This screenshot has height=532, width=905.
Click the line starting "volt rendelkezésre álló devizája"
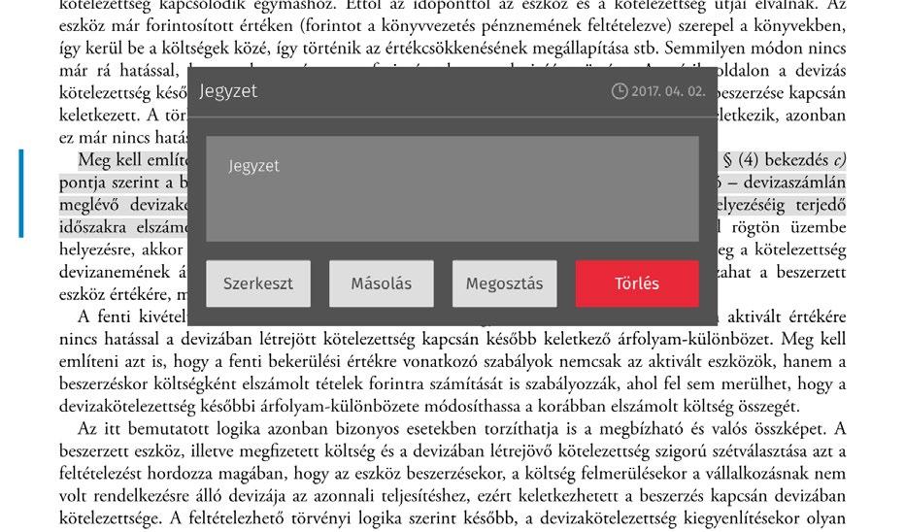(452, 496)
